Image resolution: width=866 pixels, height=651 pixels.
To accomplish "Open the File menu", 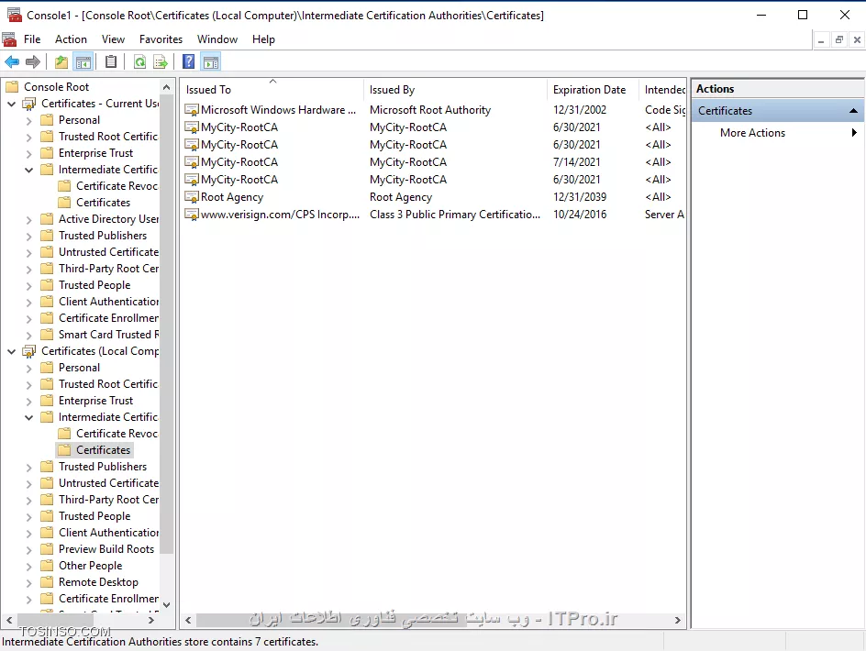I will click(32, 39).
